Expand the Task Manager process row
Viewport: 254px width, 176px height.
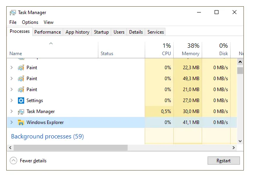(x=11, y=111)
